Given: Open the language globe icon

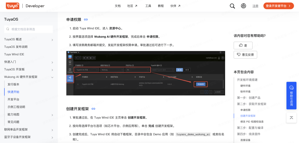Looking at the screenshot, I should [244, 6].
